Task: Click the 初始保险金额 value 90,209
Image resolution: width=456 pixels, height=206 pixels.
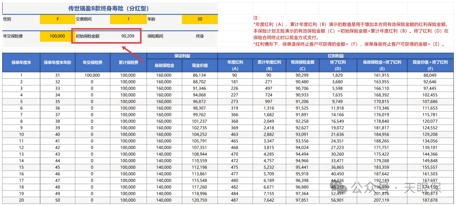Action: click(128, 36)
